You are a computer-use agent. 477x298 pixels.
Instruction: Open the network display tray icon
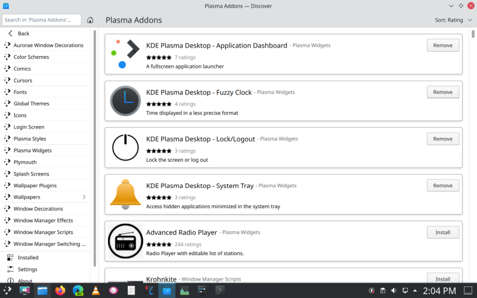pyautogui.click(x=405, y=290)
